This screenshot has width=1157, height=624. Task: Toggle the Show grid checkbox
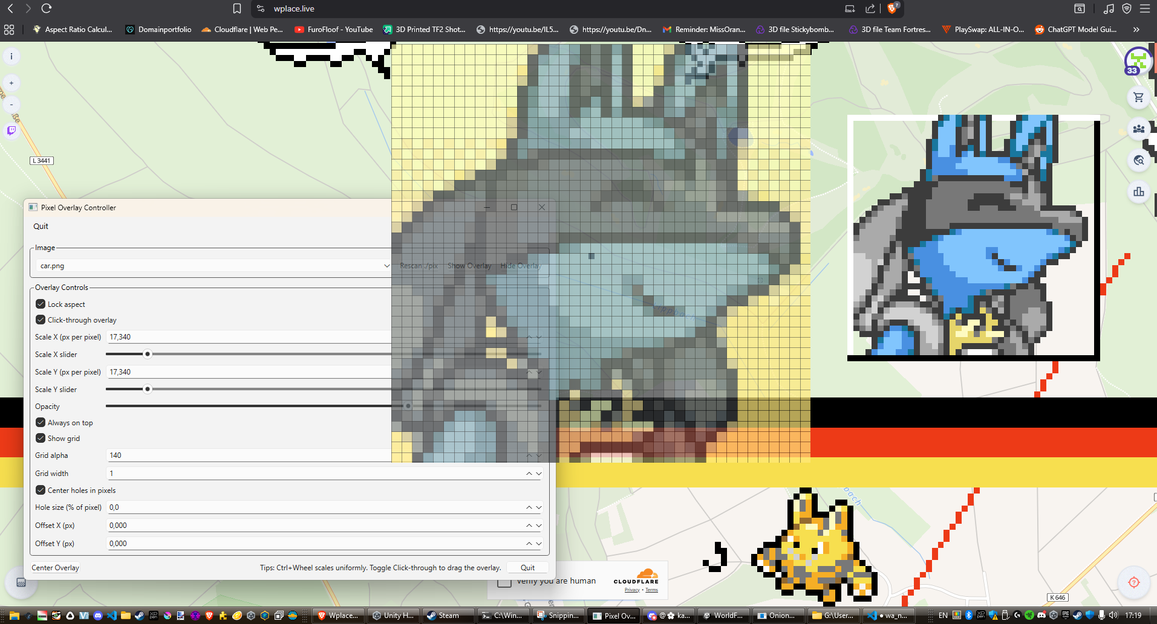(41, 438)
